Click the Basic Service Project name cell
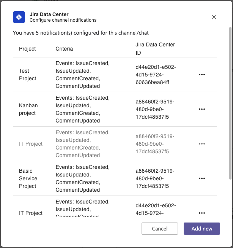The height and width of the screenshot is (248, 233). [28, 178]
